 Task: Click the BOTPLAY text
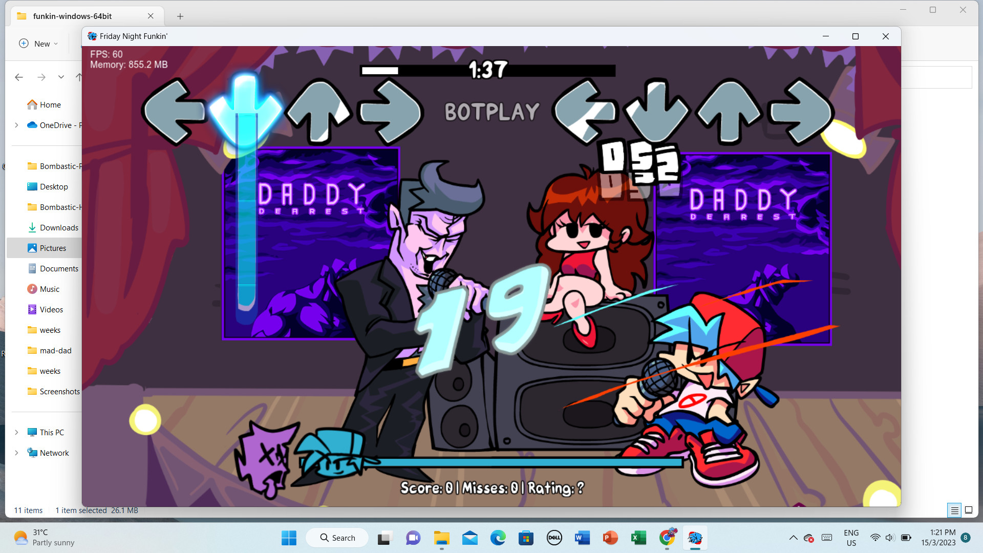tap(492, 112)
